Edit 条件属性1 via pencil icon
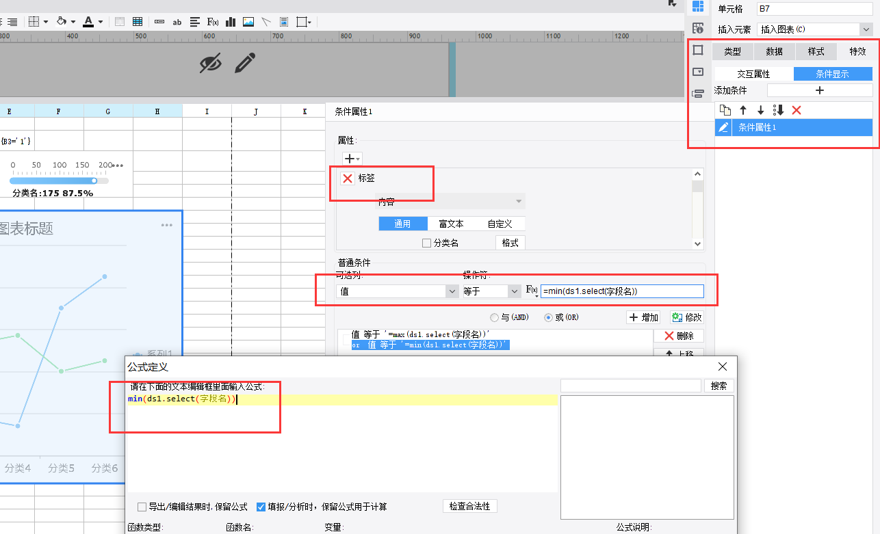This screenshot has height=534, width=880. click(x=723, y=127)
